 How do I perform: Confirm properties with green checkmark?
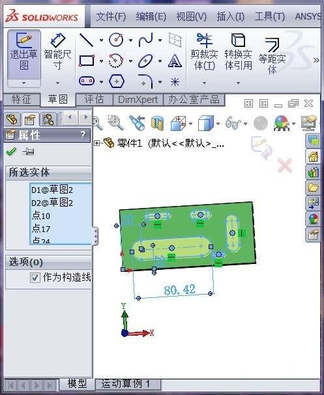[11, 151]
